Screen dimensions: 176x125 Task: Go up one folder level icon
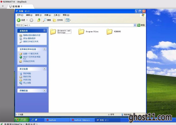coord(39,20)
